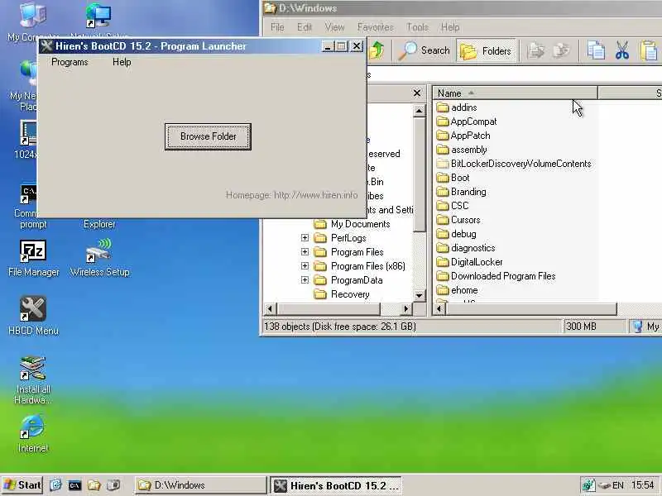The image size is (662, 496).
Task: Click the Browse Folder button
Action: pyautogui.click(x=209, y=136)
